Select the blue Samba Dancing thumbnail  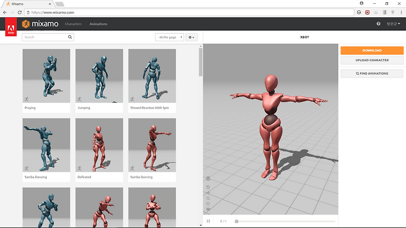tap(47, 145)
